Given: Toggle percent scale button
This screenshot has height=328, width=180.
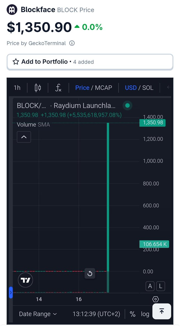Looking at the screenshot, I should coord(133,314).
